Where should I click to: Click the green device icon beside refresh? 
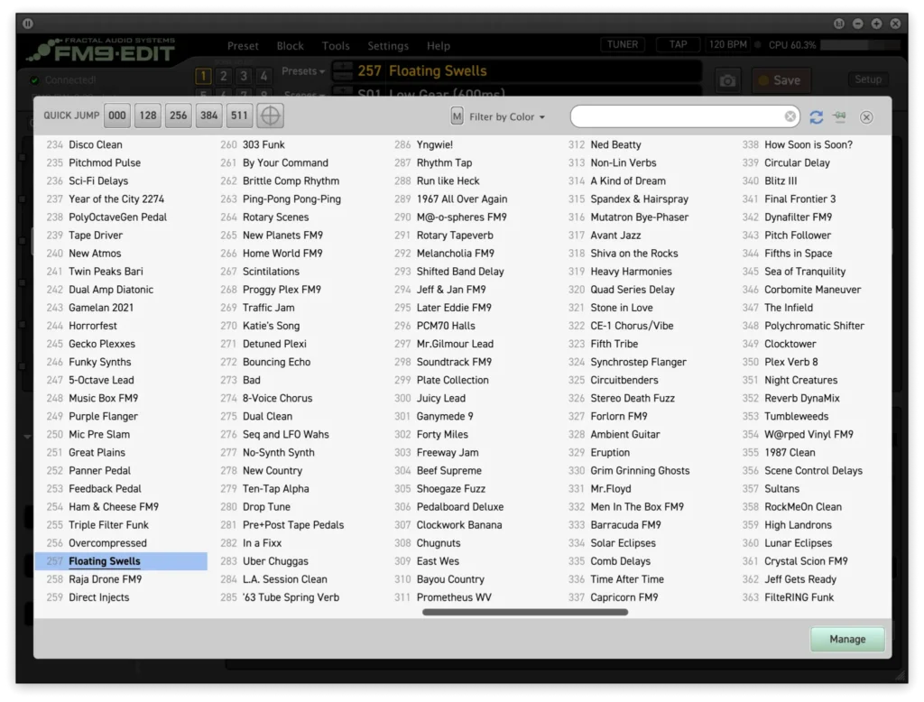click(x=840, y=116)
